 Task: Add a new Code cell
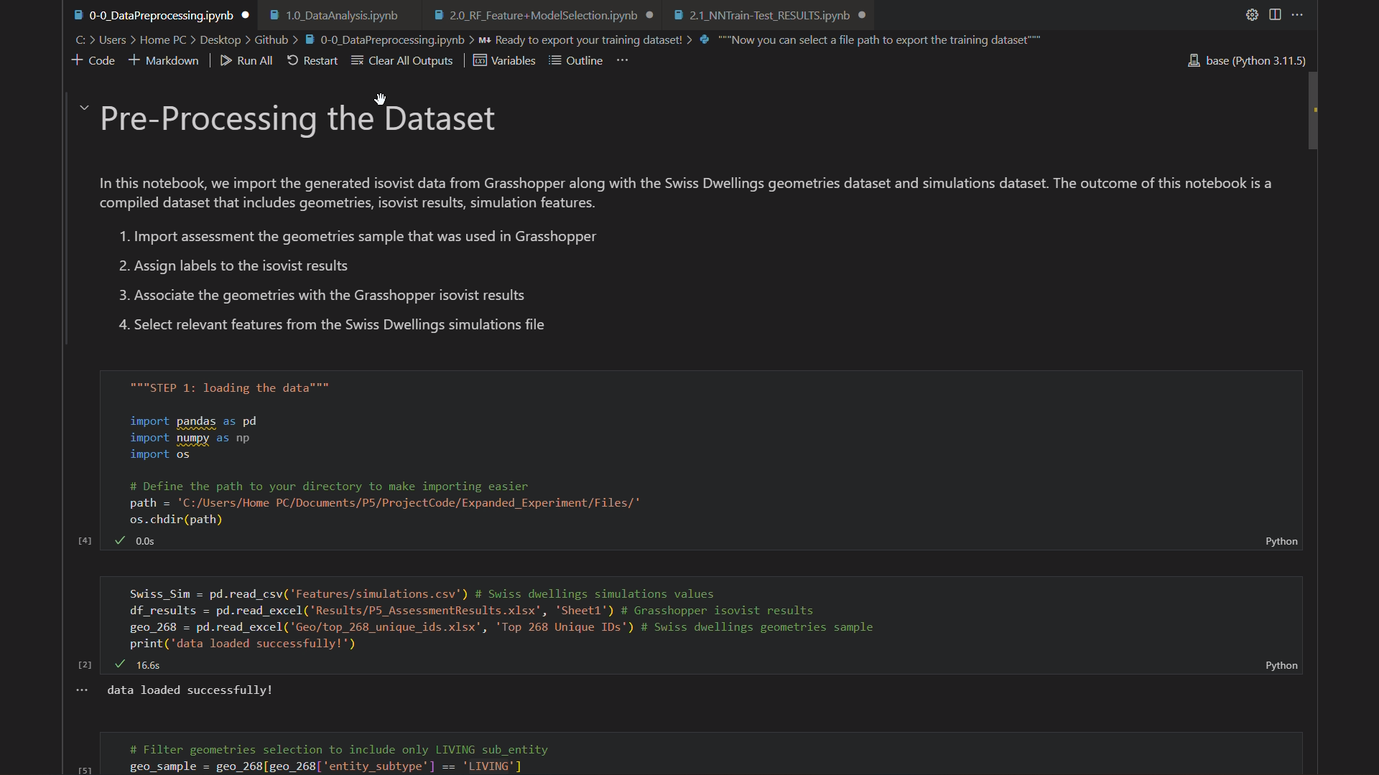point(93,61)
